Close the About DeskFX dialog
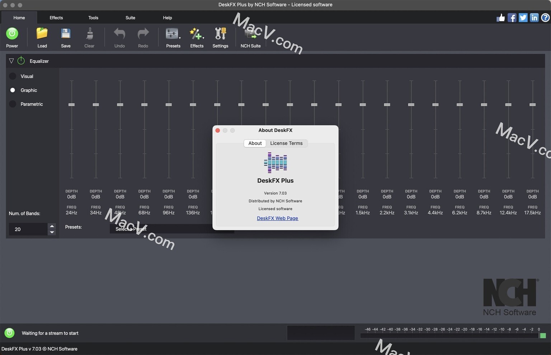Screen dimensions: 551x355 click(217, 130)
